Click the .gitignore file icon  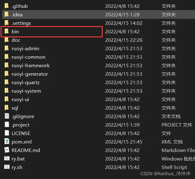[7, 116]
